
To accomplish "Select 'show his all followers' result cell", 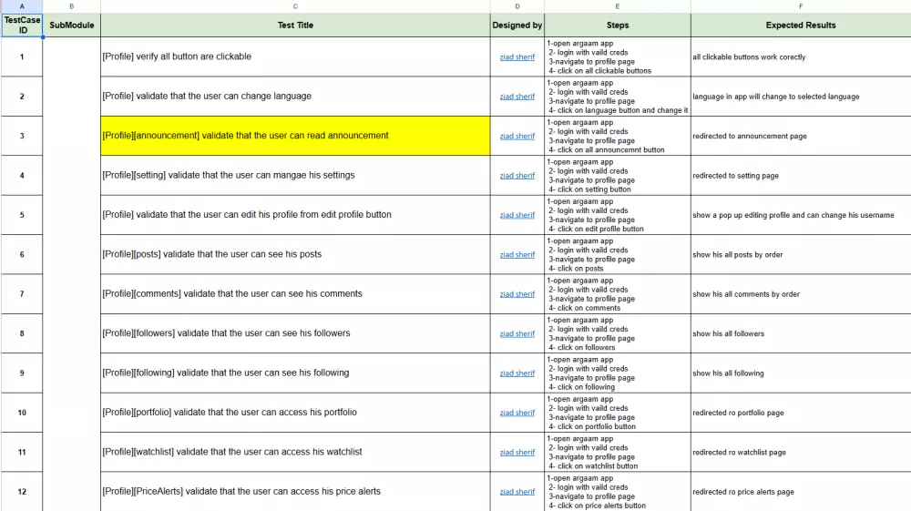I will coord(801,333).
